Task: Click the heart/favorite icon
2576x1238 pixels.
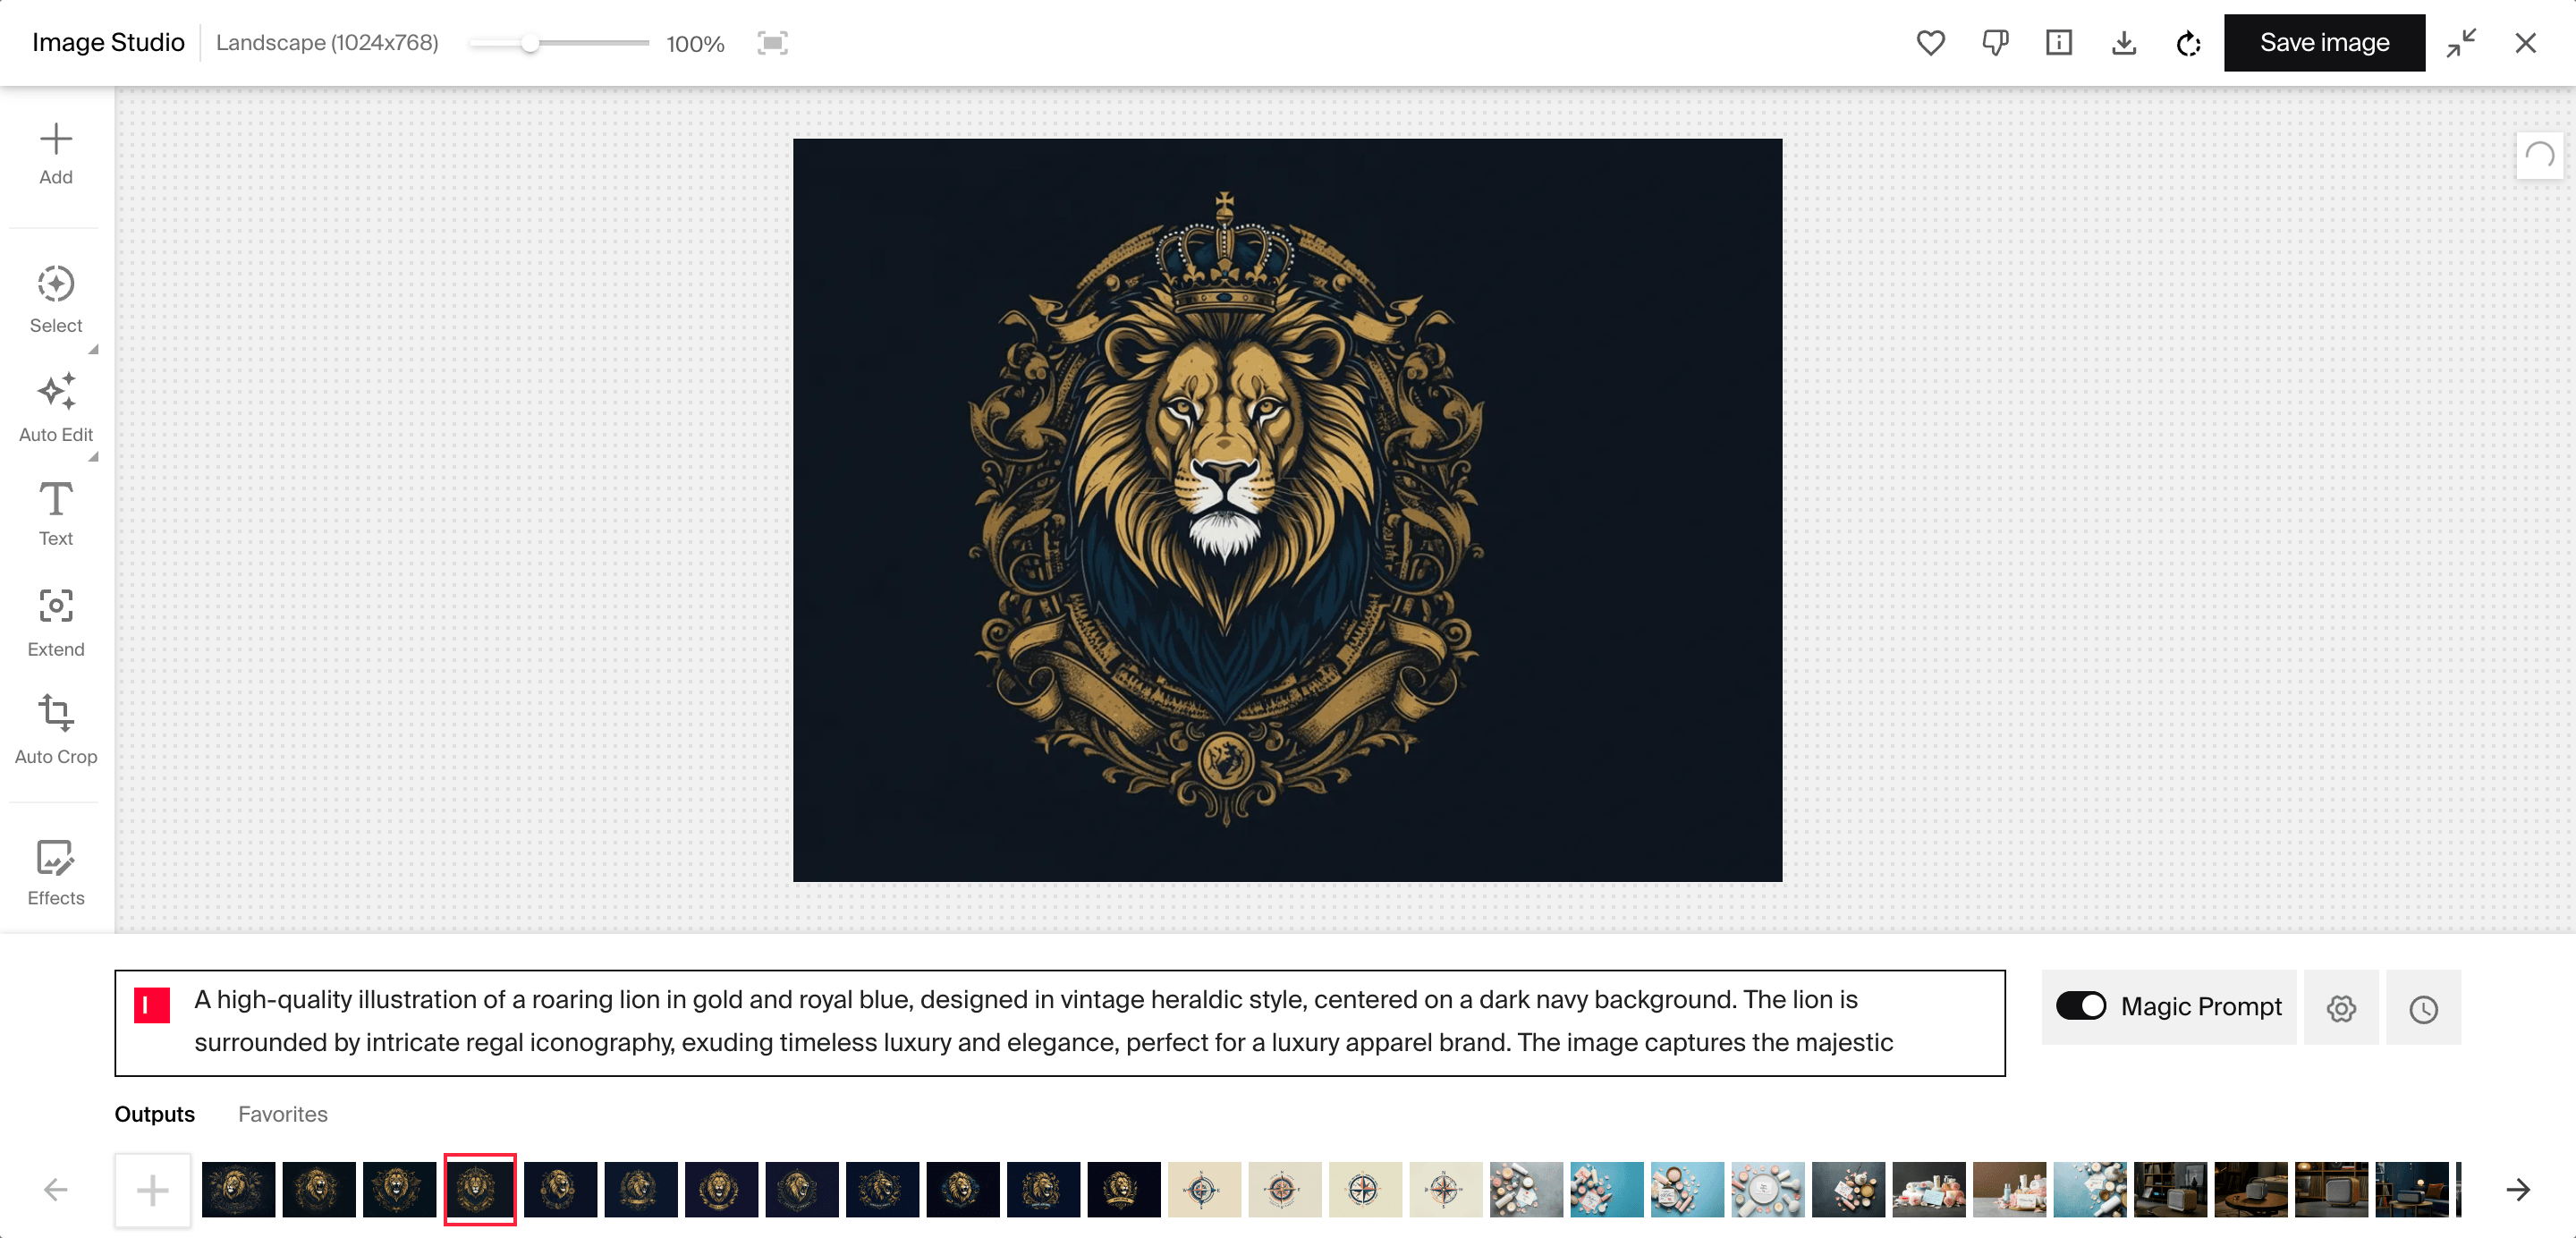Action: [1932, 43]
